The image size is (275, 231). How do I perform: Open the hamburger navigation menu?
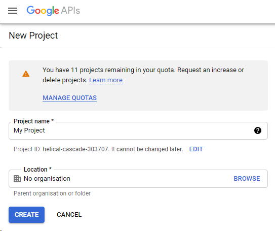13,11
